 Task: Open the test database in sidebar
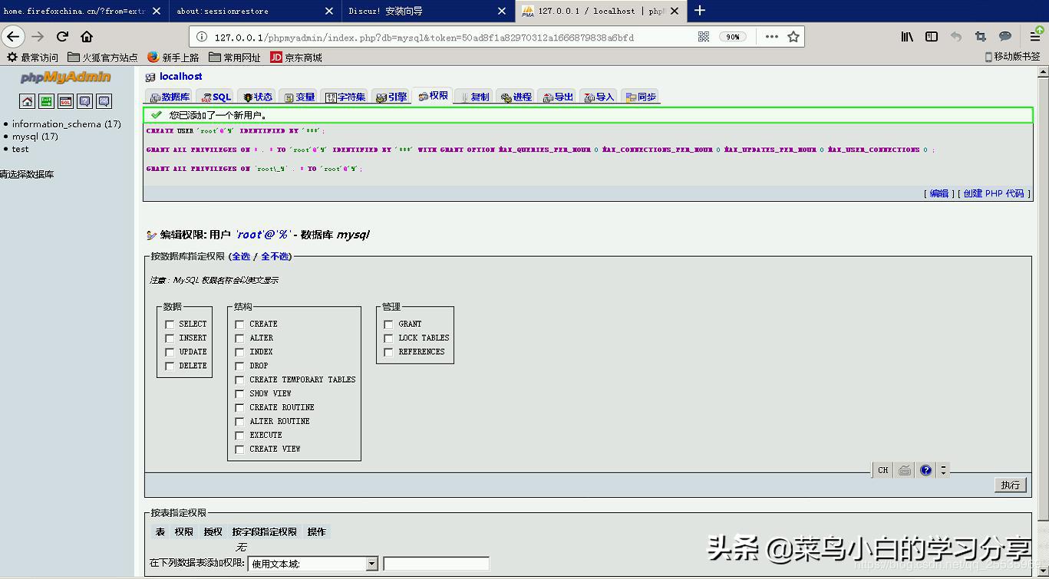coord(20,149)
